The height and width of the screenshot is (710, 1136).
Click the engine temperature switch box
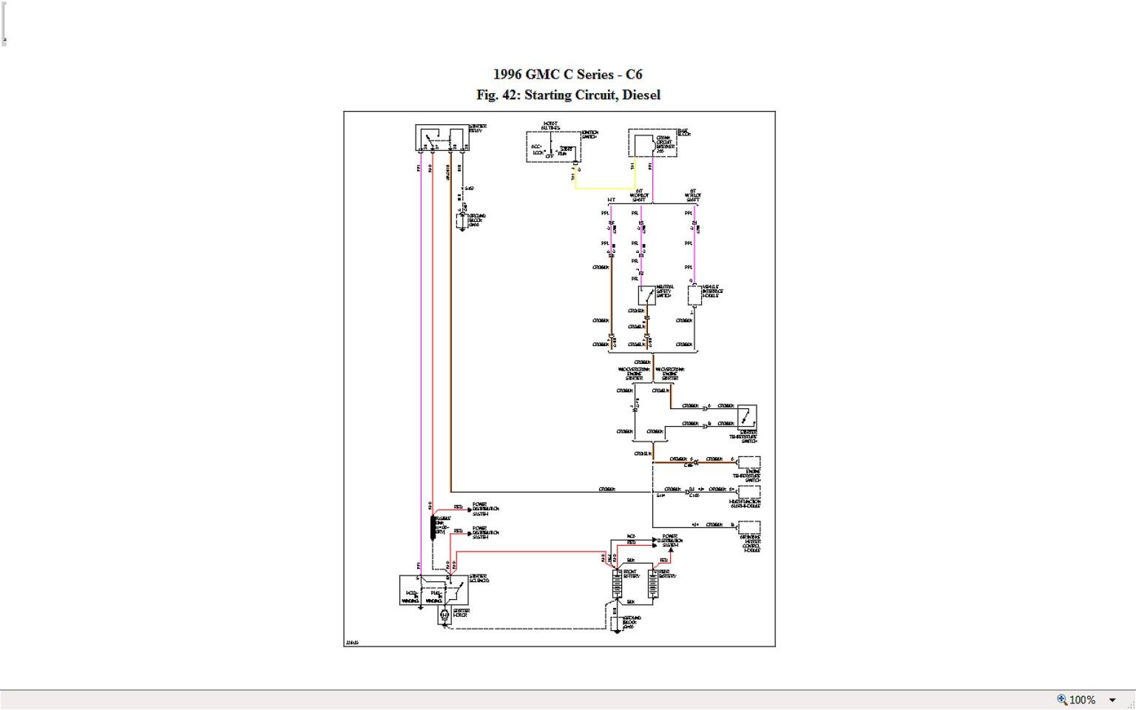(749, 462)
